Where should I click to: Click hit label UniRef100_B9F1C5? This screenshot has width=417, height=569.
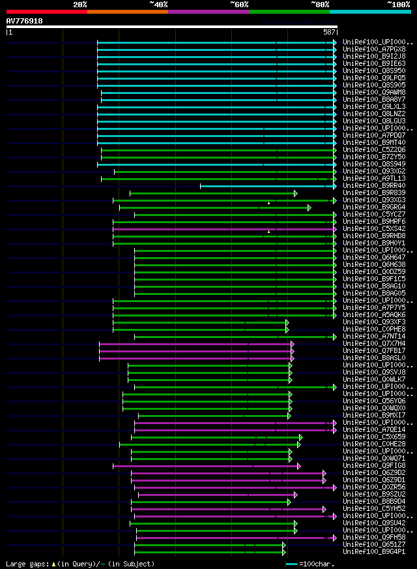point(374,279)
